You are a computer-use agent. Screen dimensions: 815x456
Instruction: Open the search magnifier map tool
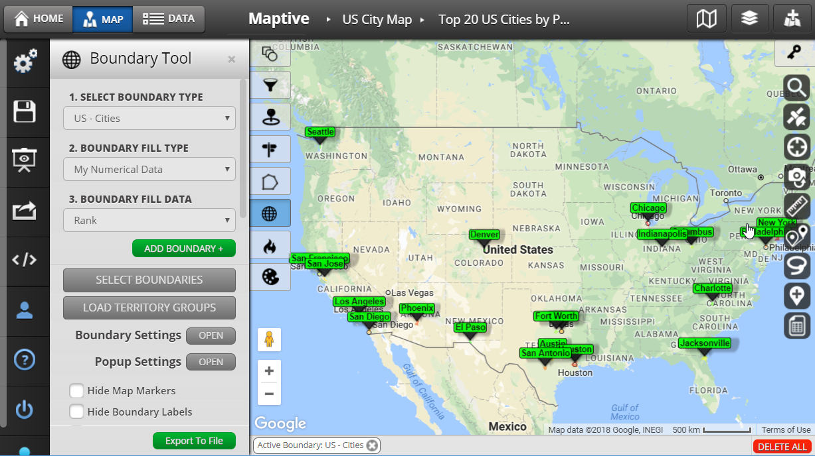(x=796, y=87)
